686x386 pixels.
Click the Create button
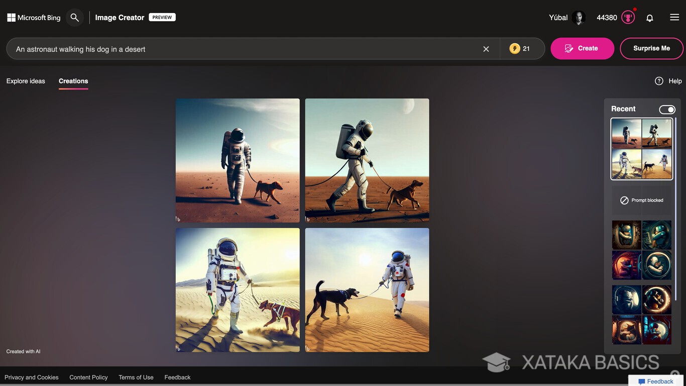(583, 48)
